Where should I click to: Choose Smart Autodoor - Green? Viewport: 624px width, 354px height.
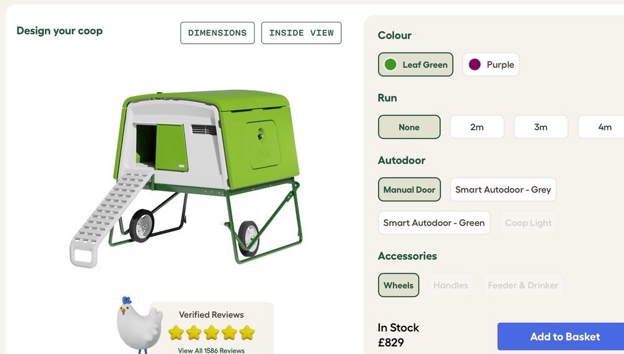point(433,222)
